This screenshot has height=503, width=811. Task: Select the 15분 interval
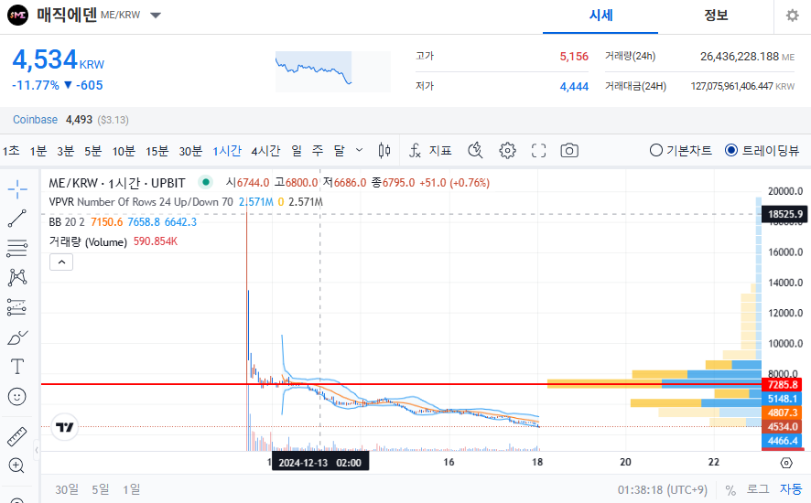[157, 150]
